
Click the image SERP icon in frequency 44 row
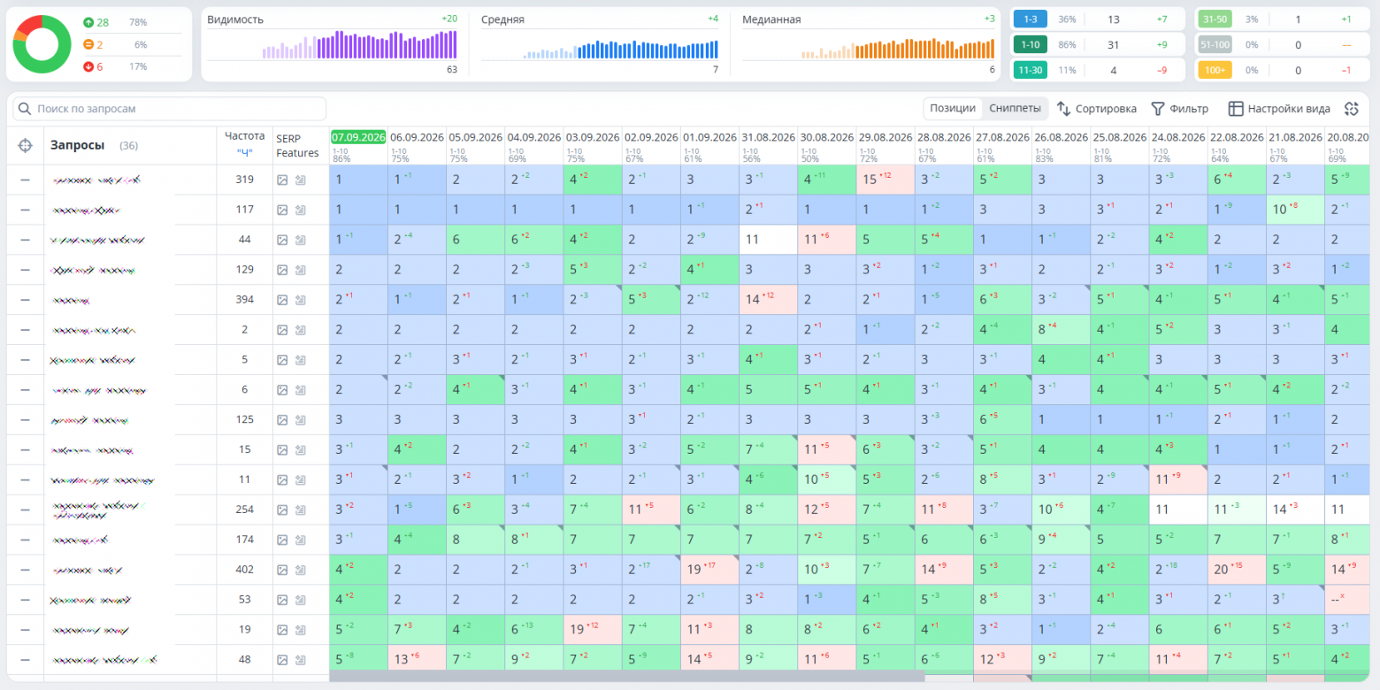coord(282,240)
